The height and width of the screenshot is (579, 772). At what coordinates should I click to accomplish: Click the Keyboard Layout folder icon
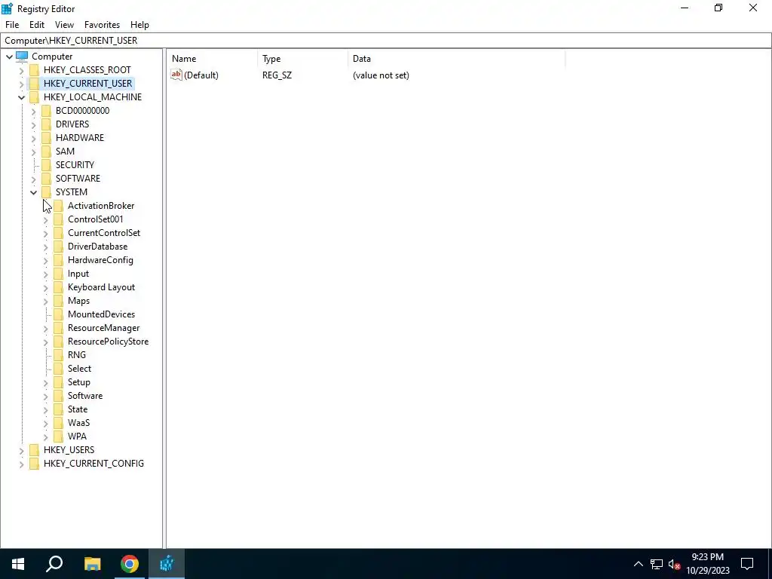[58, 287]
